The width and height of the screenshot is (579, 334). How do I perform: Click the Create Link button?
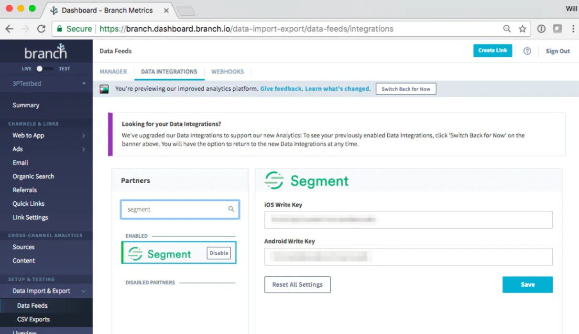point(492,51)
